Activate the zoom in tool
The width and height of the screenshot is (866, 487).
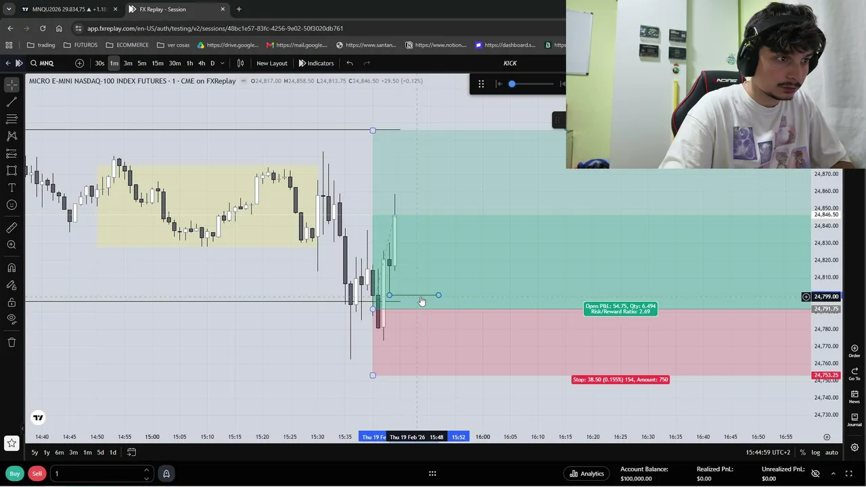point(12,245)
